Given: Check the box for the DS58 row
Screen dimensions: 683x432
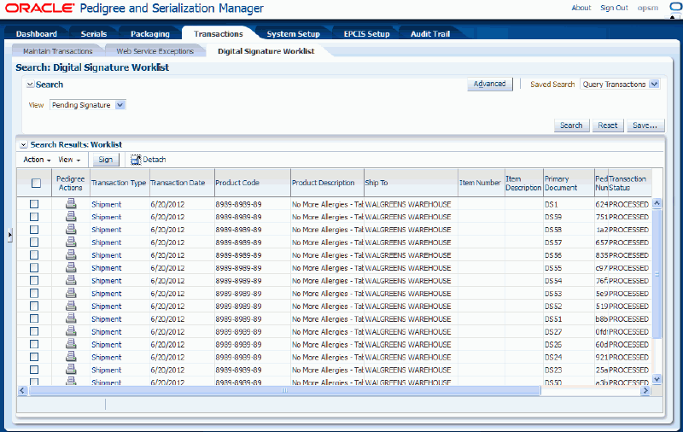Looking at the screenshot, I should tap(34, 230).
